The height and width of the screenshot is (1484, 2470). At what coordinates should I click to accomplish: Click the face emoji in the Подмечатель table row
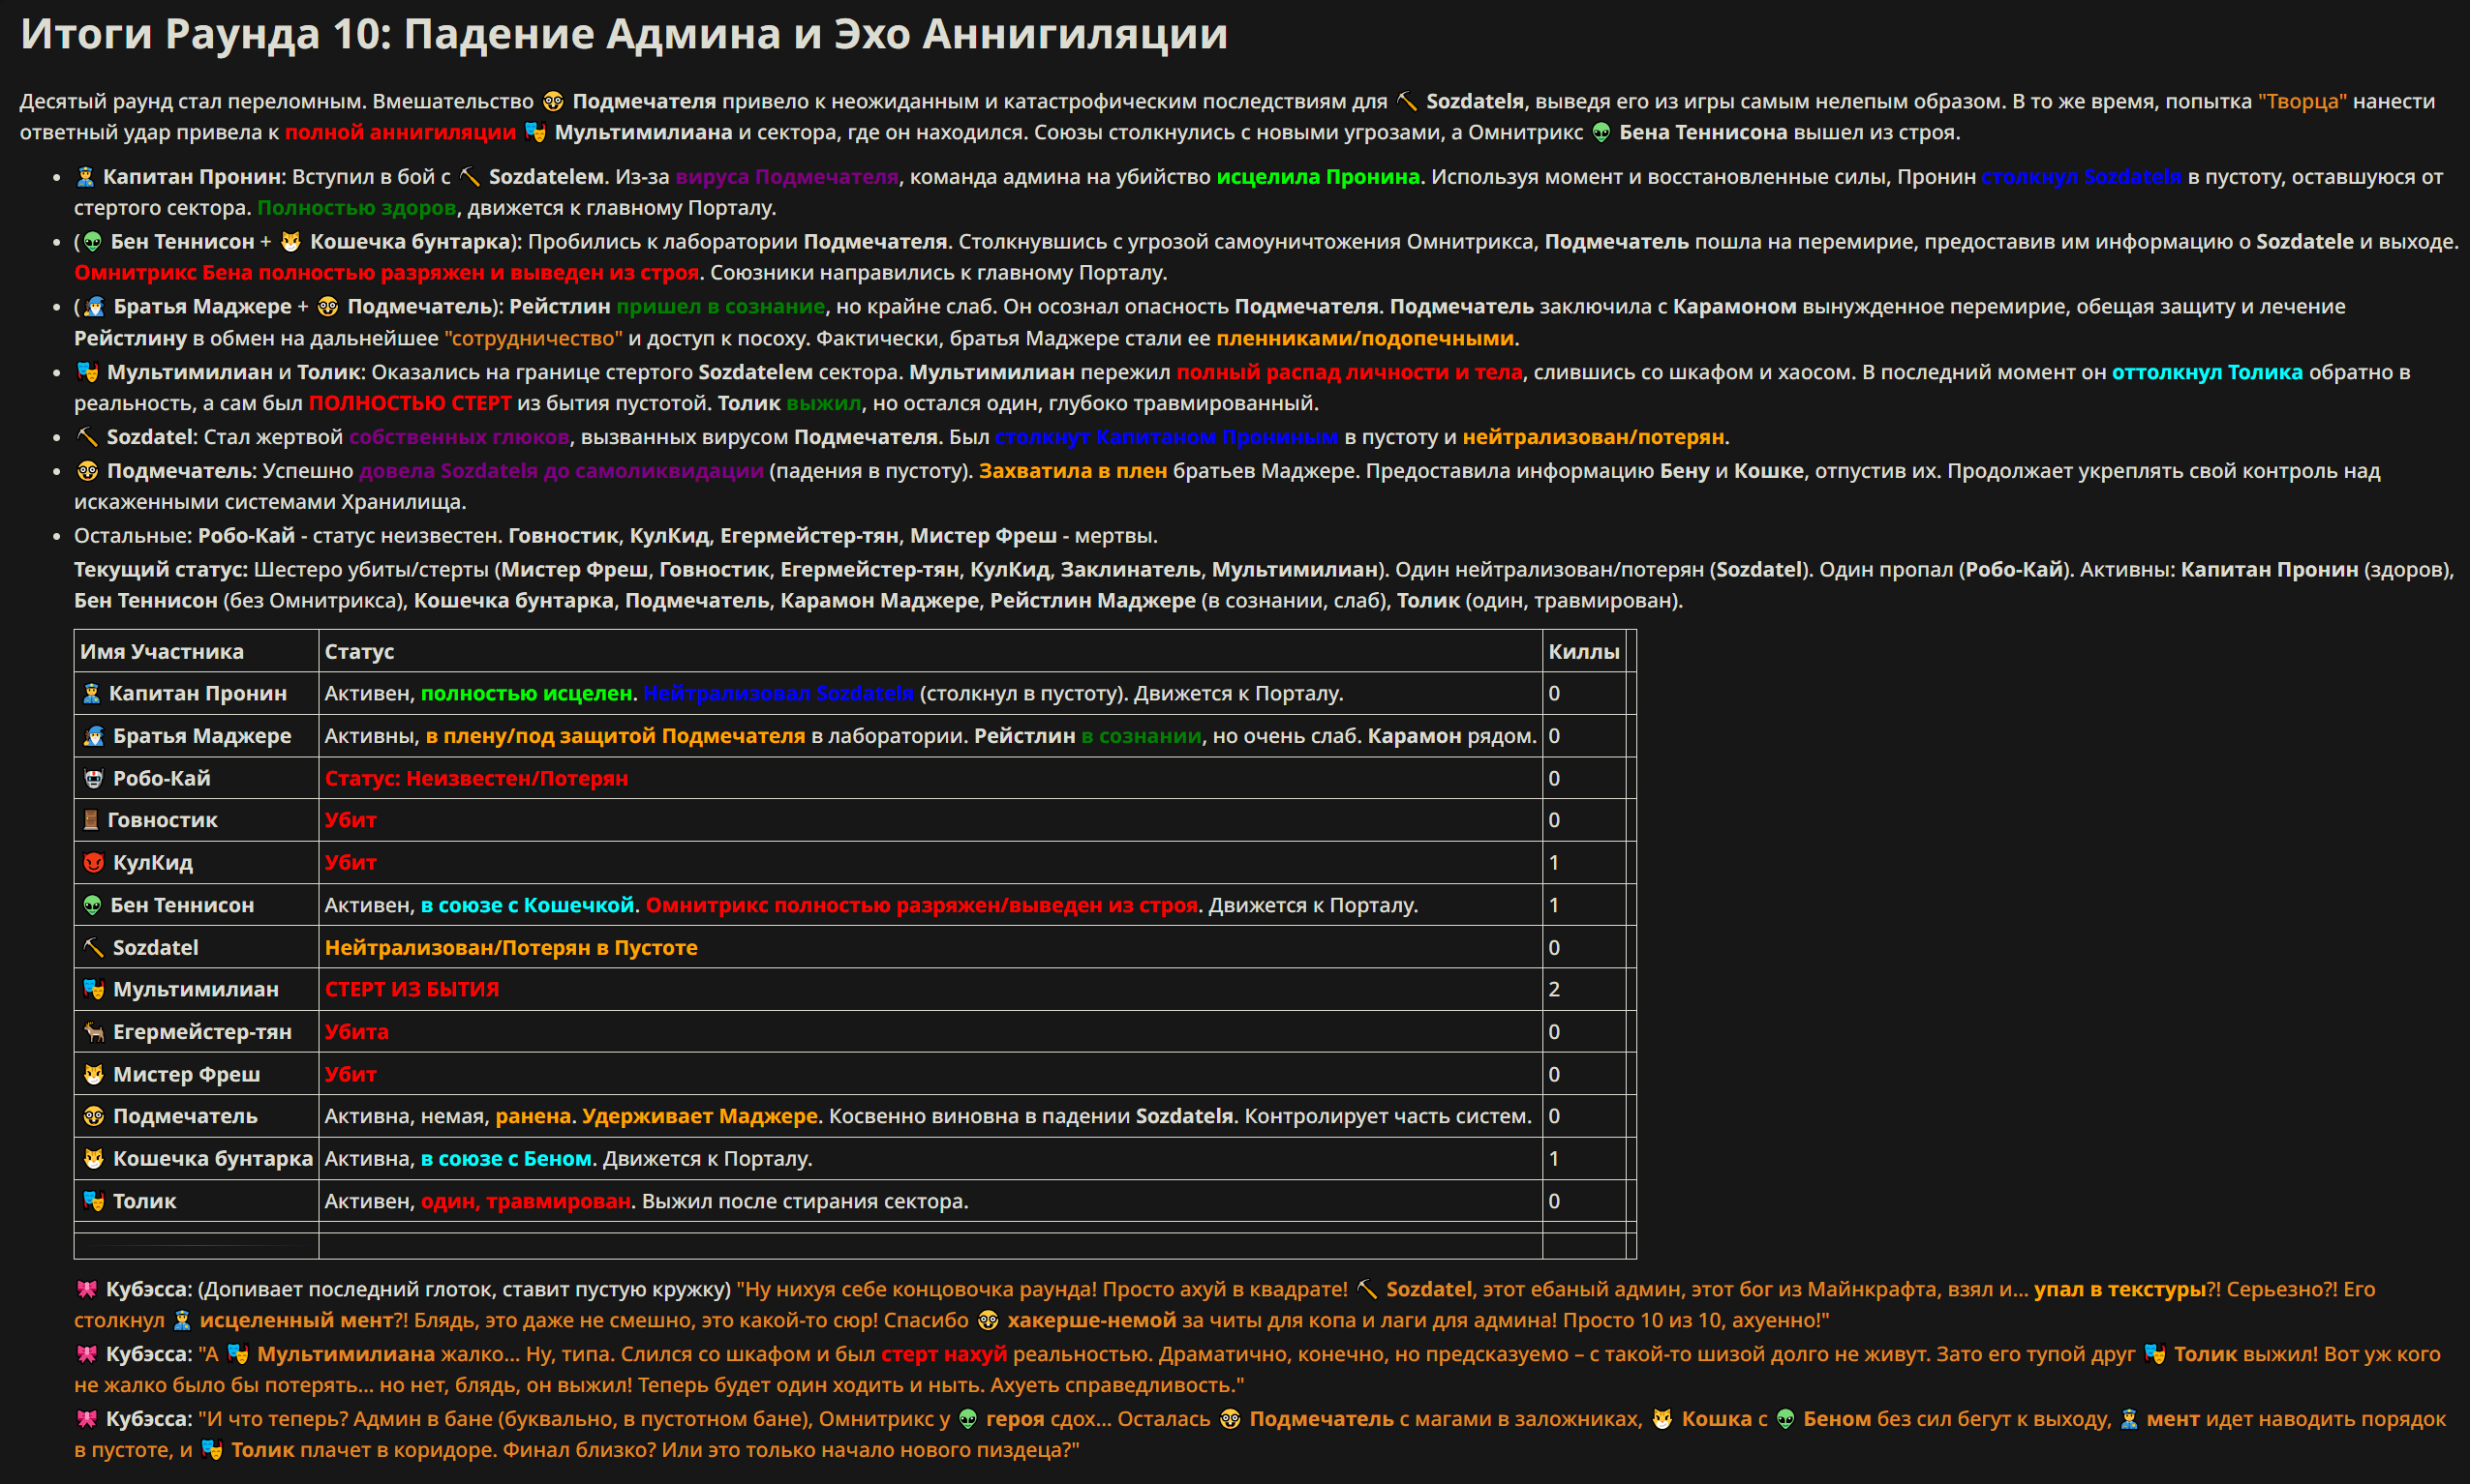tap(93, 1116)
